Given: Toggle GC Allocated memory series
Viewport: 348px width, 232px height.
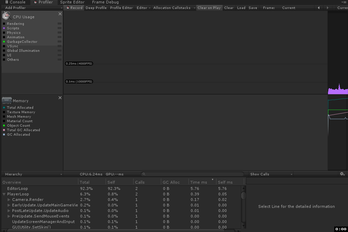Looking at the screenshot, I should click(x=4, y=135).
